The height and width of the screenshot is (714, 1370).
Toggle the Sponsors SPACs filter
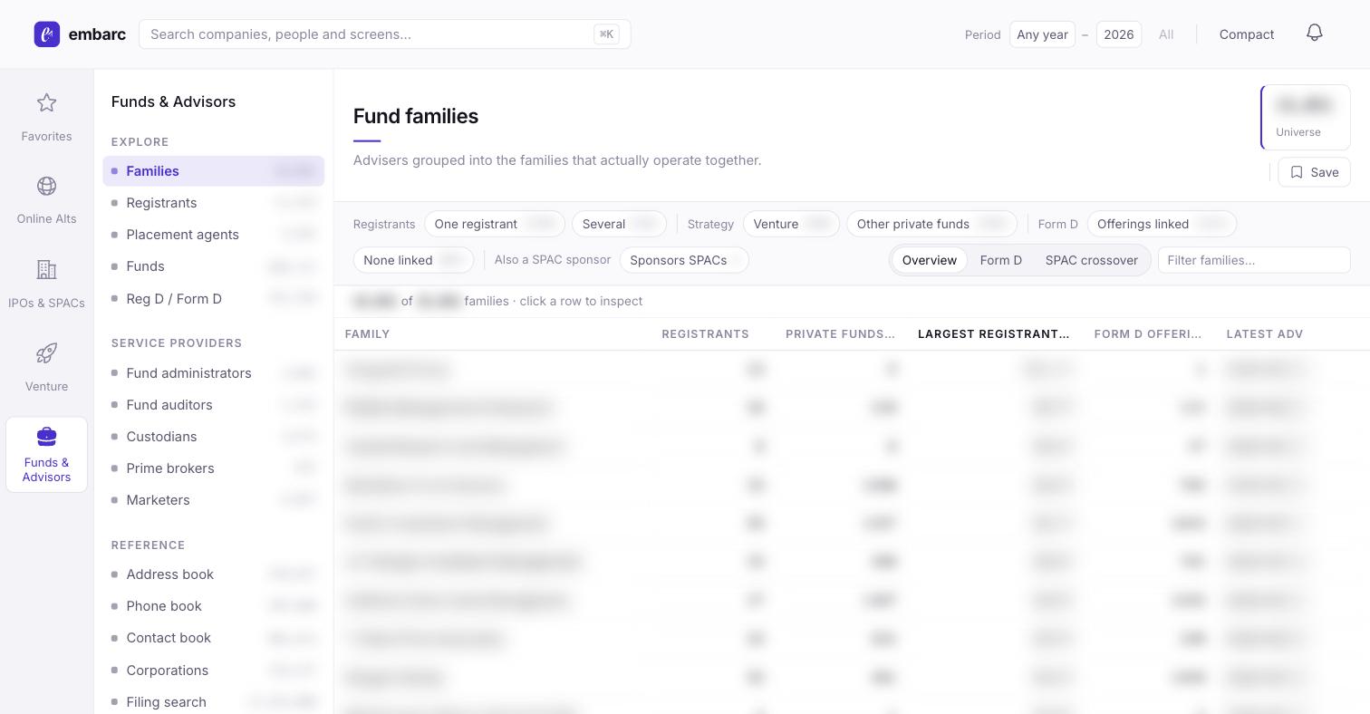point(684,260)
